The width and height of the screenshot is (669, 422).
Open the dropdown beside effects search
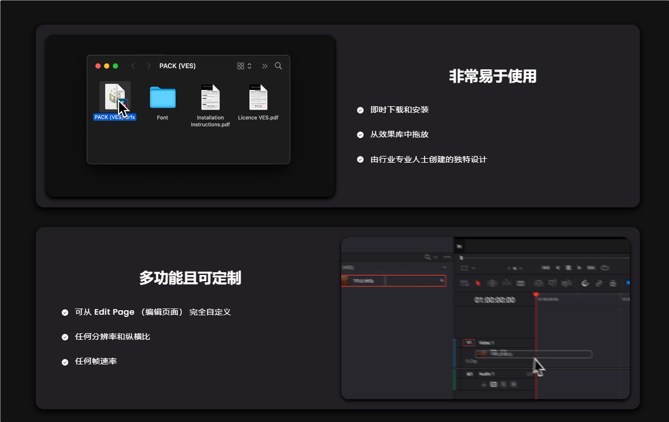pos(436,257)
